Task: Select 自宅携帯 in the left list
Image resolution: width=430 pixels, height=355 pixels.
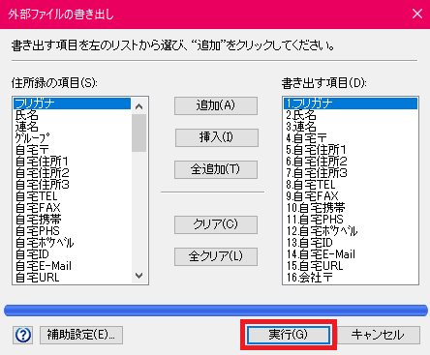Action: point(73,220)
